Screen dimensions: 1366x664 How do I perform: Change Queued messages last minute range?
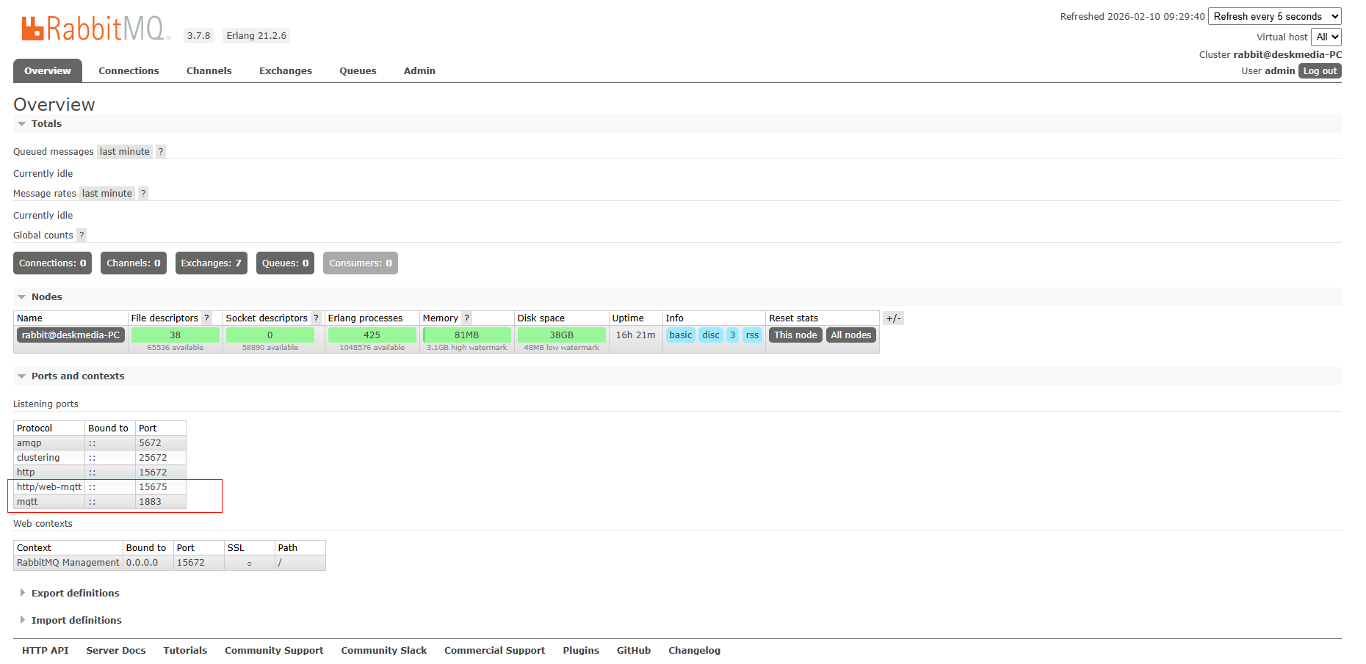pos(125,152)
